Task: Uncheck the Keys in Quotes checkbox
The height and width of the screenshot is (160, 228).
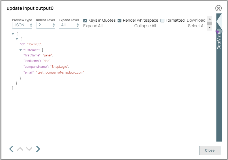Action: click(85, 20)
